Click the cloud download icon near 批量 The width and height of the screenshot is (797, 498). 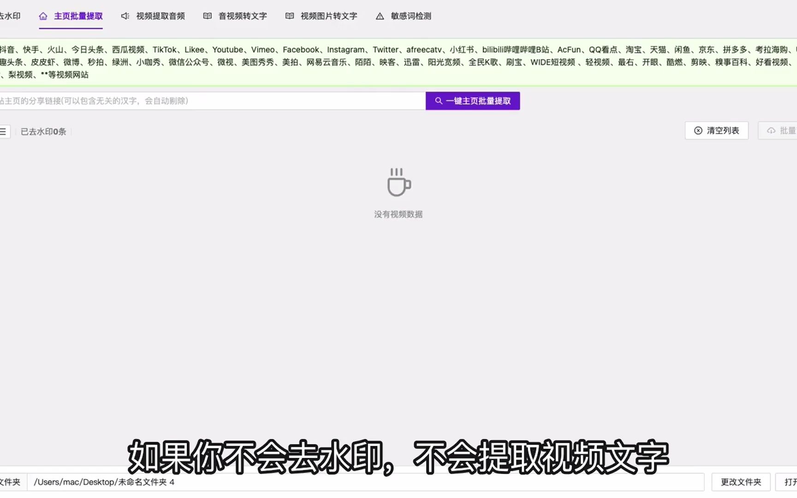click(771, 130)
